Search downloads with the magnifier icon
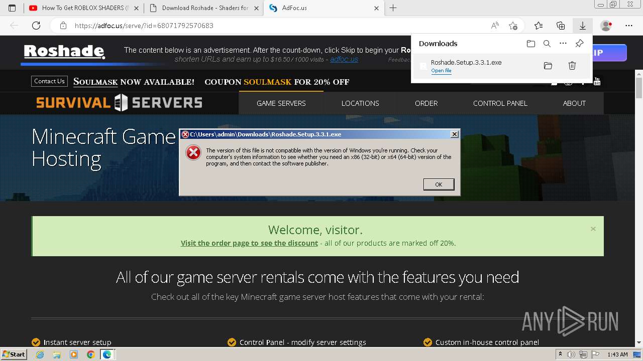Screen dimensions: 643x361 pyautogui.click(x=547, y=44)
